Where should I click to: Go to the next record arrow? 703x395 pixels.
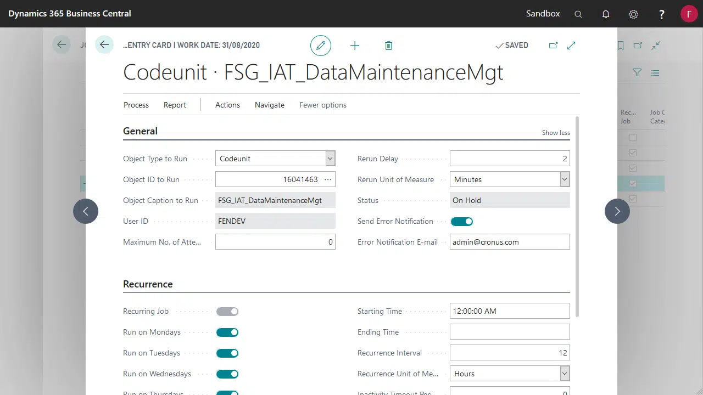coord(617,211)
